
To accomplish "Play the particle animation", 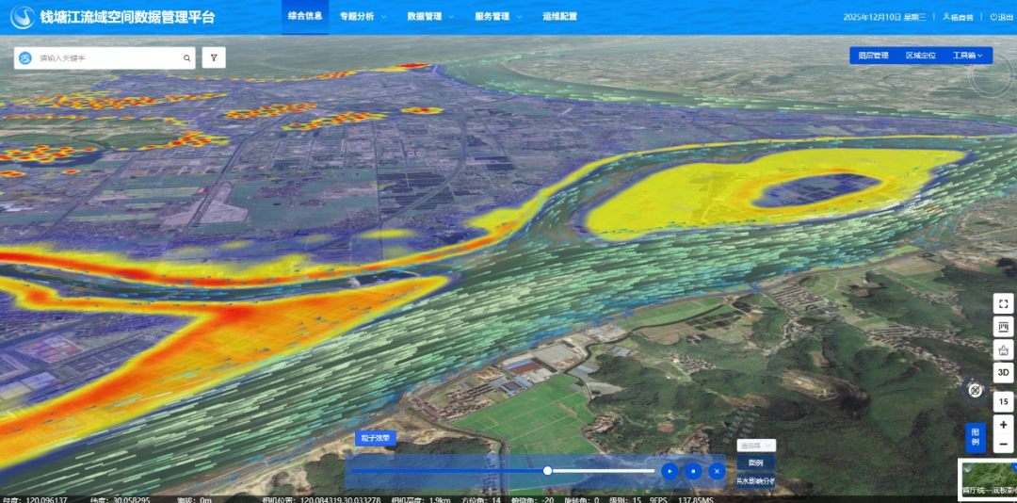I will (x=670, y=471).
